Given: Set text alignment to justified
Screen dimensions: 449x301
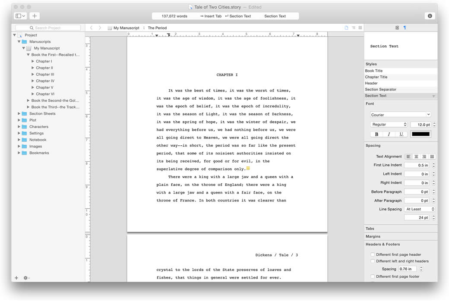Looking at the screenshot, I should [432, 157].
